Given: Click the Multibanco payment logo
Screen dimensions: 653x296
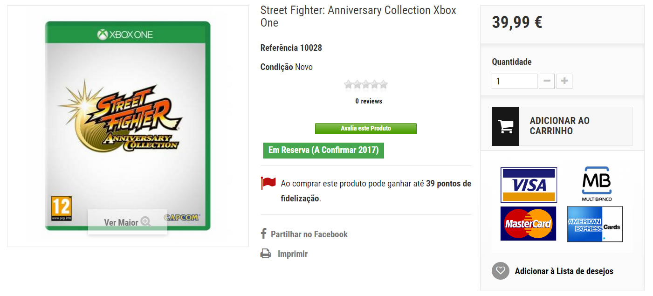Looking at the screenshot, I should tap(596, 184).
